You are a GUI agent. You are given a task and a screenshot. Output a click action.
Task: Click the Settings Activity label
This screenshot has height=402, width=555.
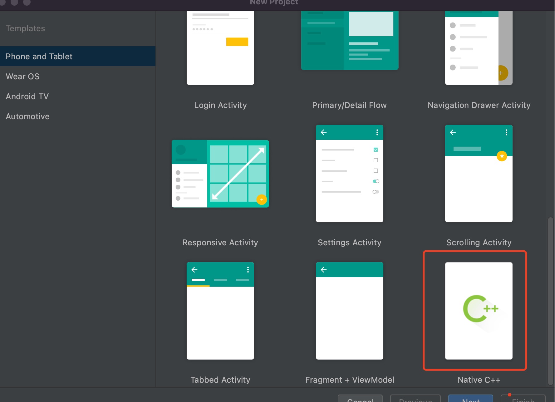click(x=349, y=243)
